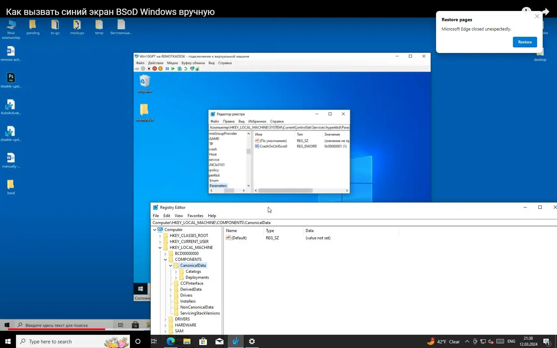Show hidden system tray icons
Screen dimensions: 557x348
pyautogui.click(x=467, y=342)
